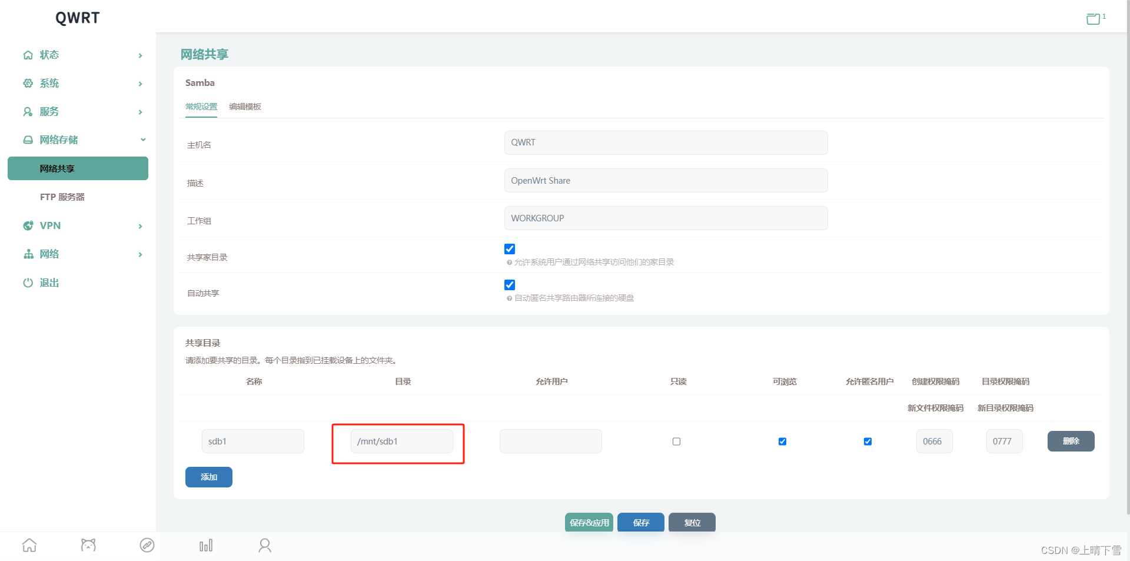
Task: Enable 只读 checkbox for sdb1 share
Action: click(677, 442)
